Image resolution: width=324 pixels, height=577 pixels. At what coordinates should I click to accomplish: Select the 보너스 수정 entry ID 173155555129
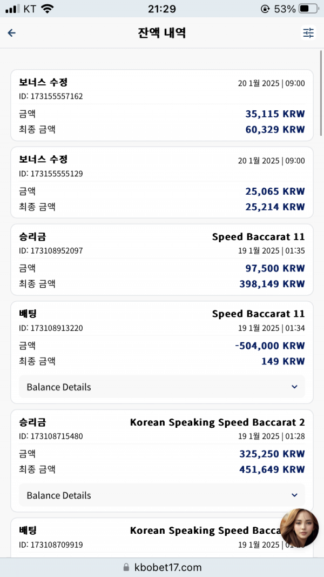click(162, 183)
